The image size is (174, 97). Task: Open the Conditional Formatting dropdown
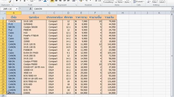108,1
